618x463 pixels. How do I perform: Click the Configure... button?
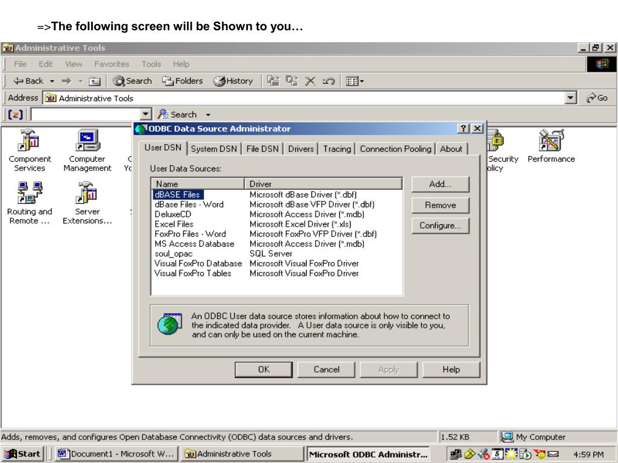440,225
